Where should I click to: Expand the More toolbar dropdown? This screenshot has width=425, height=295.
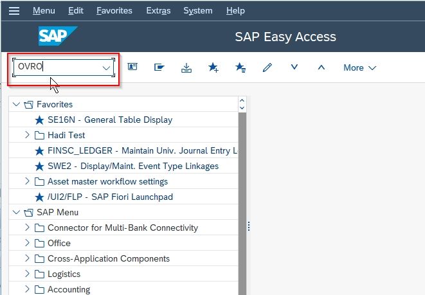(x=359, y=67)
